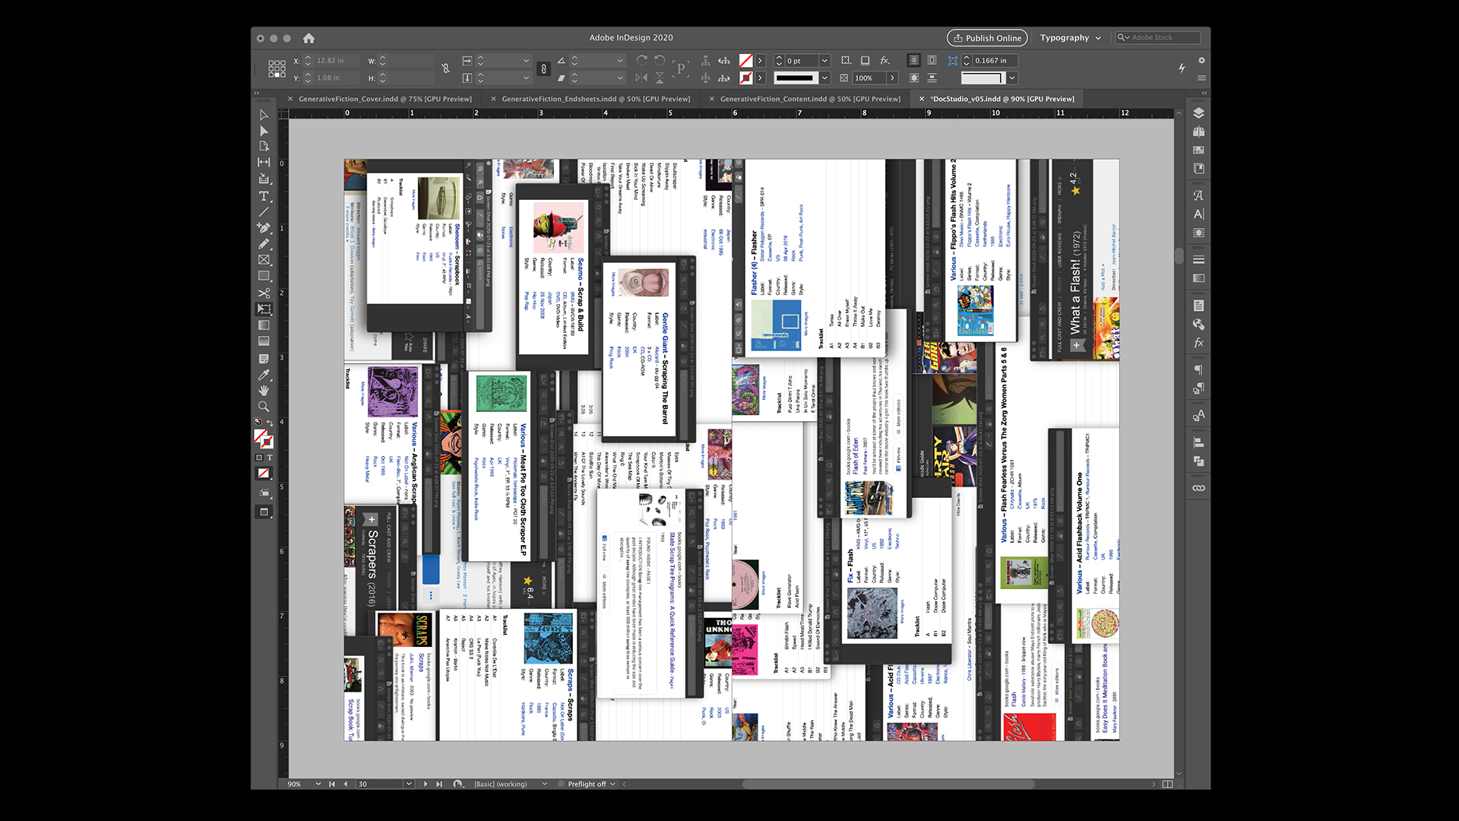Expand the opacity 100% slider arrow
The height and width of the screenshot is (821, 1459).
click(892, 78)
